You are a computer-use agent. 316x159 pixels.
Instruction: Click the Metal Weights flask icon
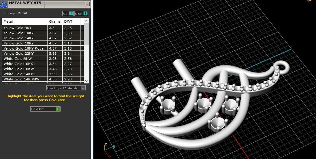click(x=3, y=4)
